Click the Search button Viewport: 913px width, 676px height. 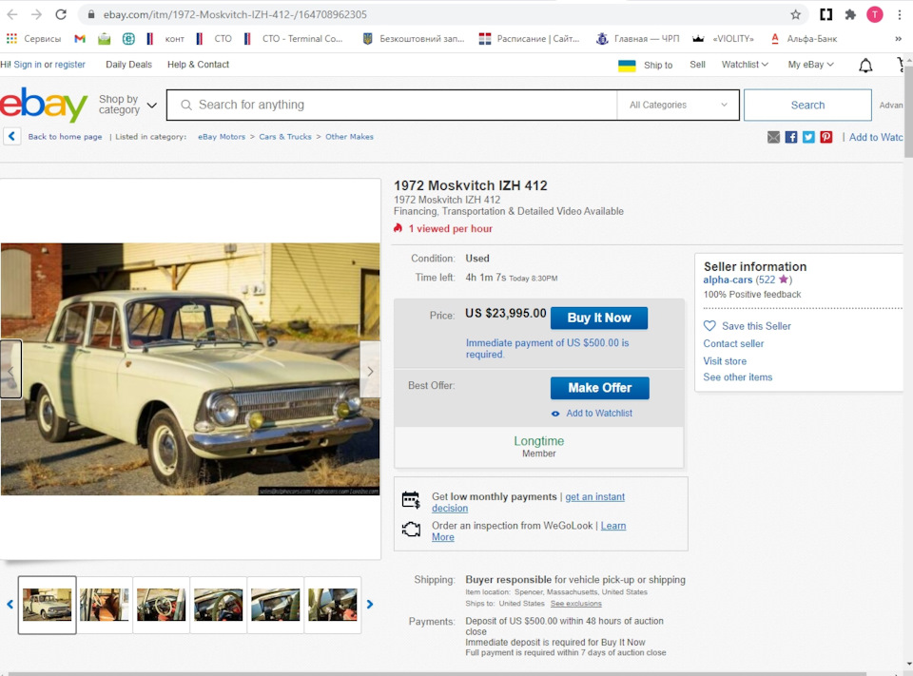click(807, 105)
